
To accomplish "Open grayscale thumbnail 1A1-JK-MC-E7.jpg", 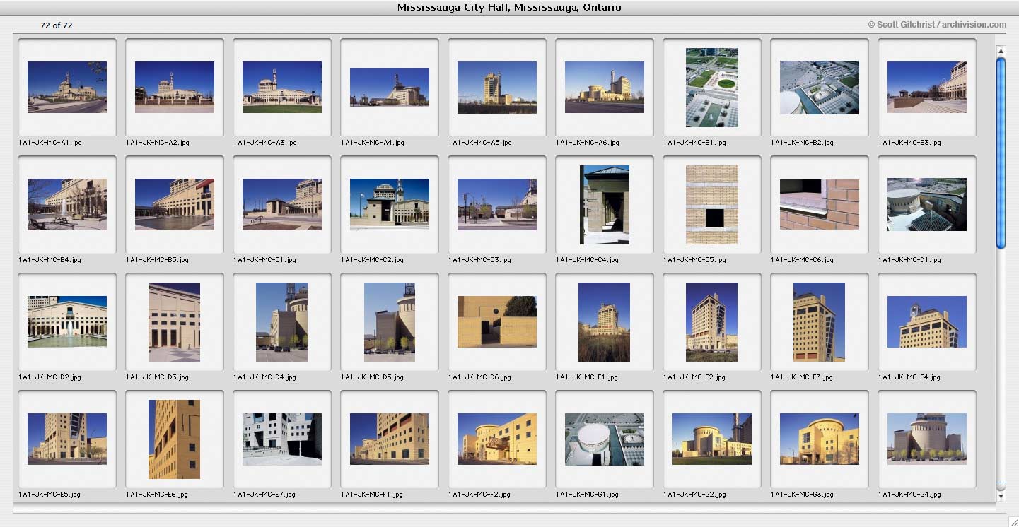I will (x=282, y=439).
